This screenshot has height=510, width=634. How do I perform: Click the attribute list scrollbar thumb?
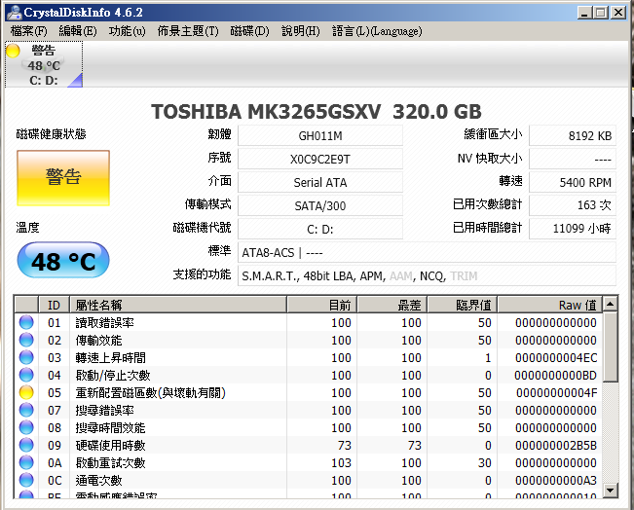click(x=611, y=346)
